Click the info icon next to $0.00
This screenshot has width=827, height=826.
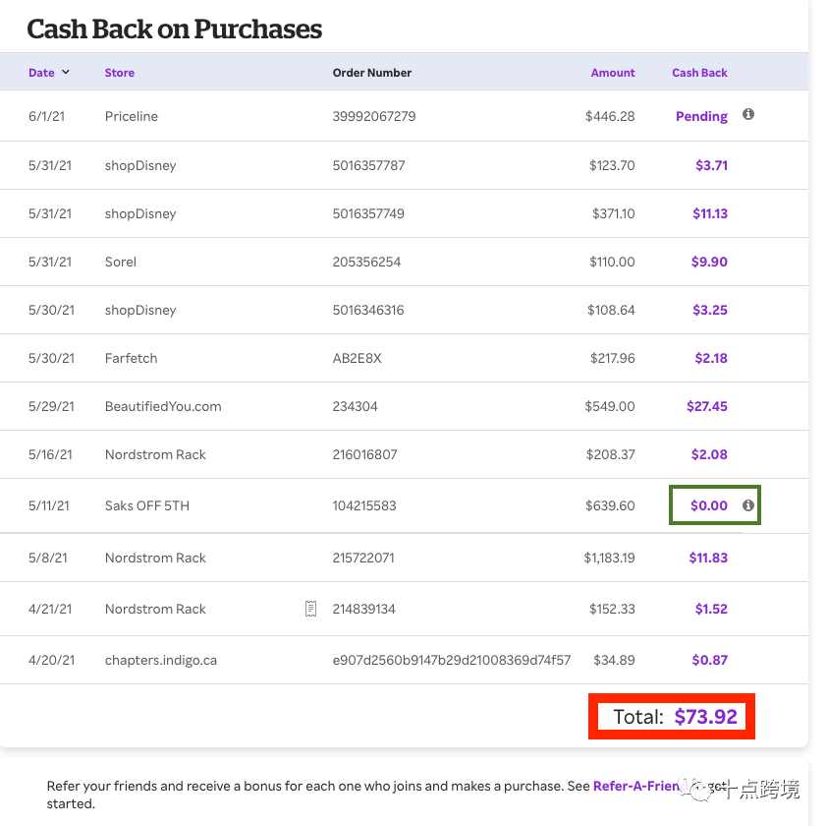[748, 505]
